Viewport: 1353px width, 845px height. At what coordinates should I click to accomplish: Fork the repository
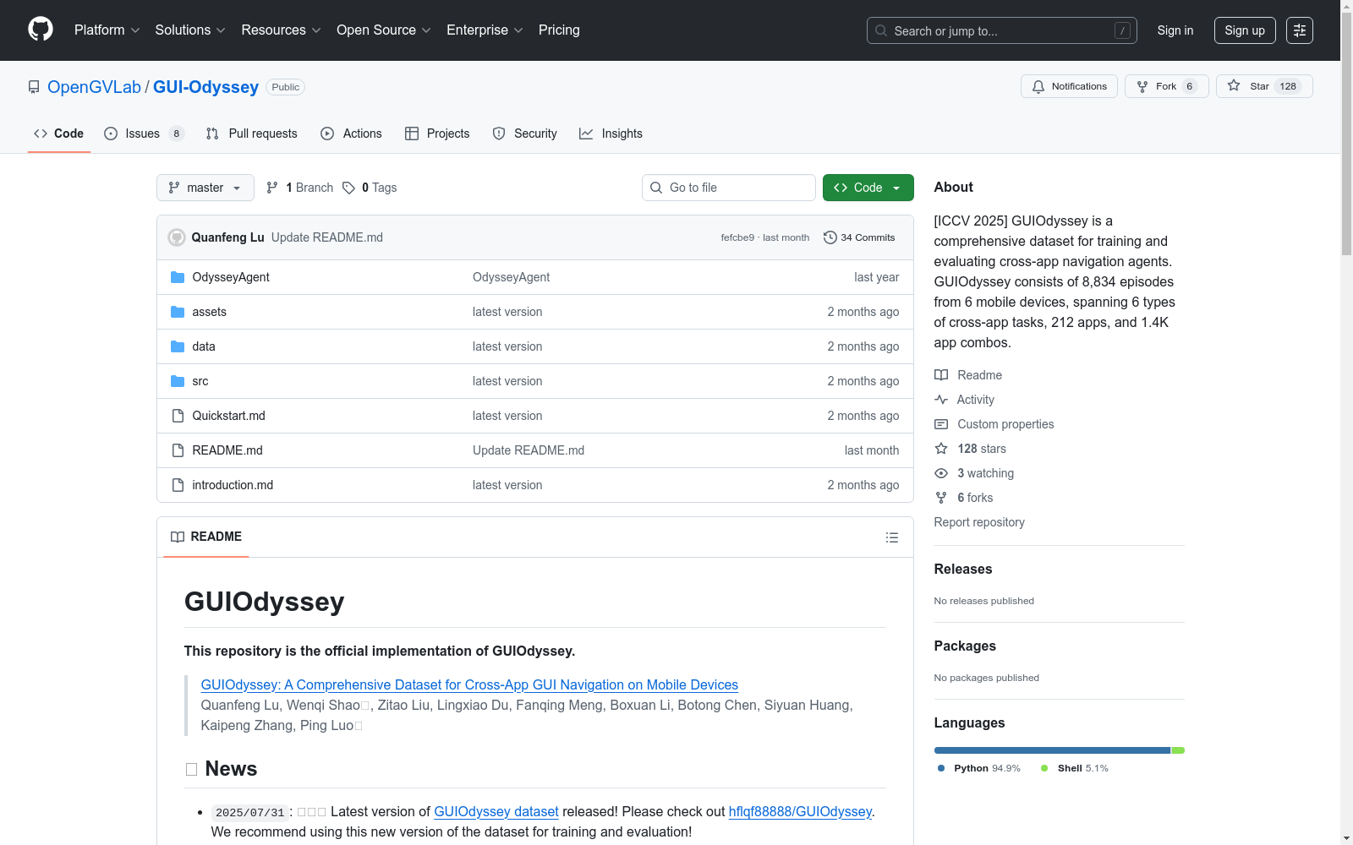tap(1166, 86)
